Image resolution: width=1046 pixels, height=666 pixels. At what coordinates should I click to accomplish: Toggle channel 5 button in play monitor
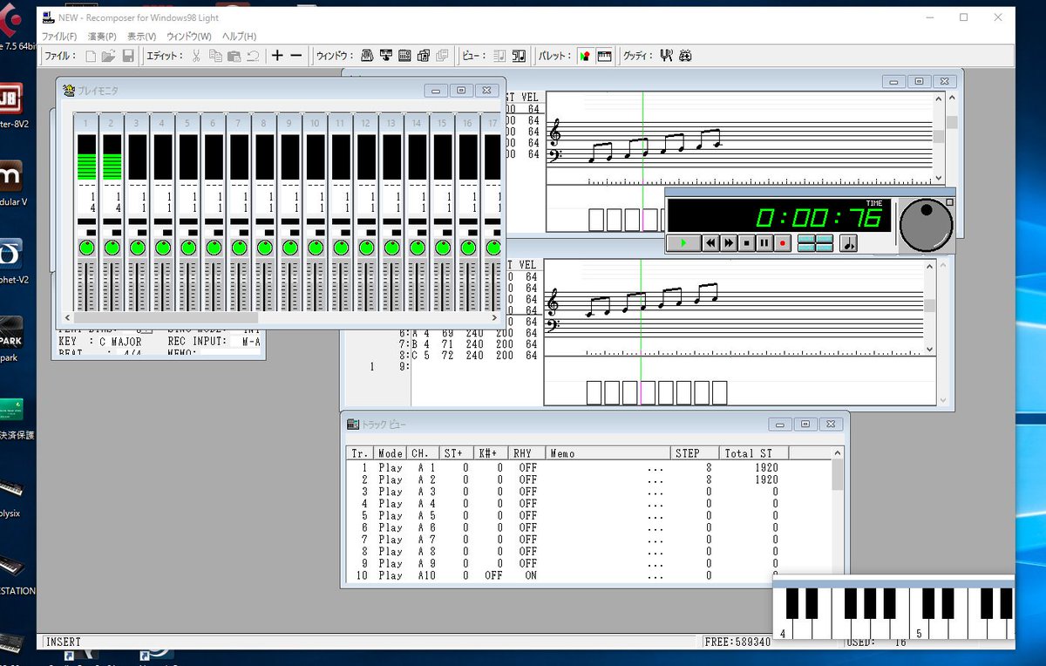point(187,124)
